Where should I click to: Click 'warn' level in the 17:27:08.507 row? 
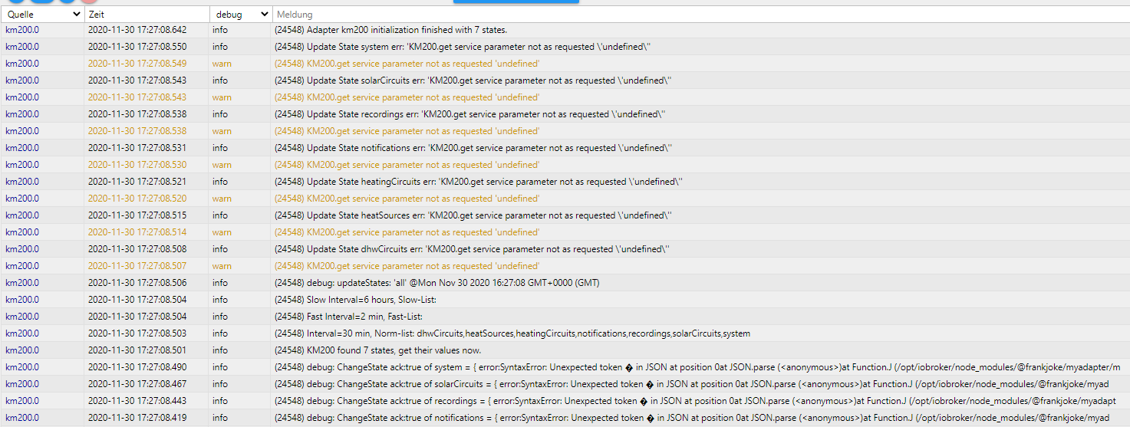222,266
